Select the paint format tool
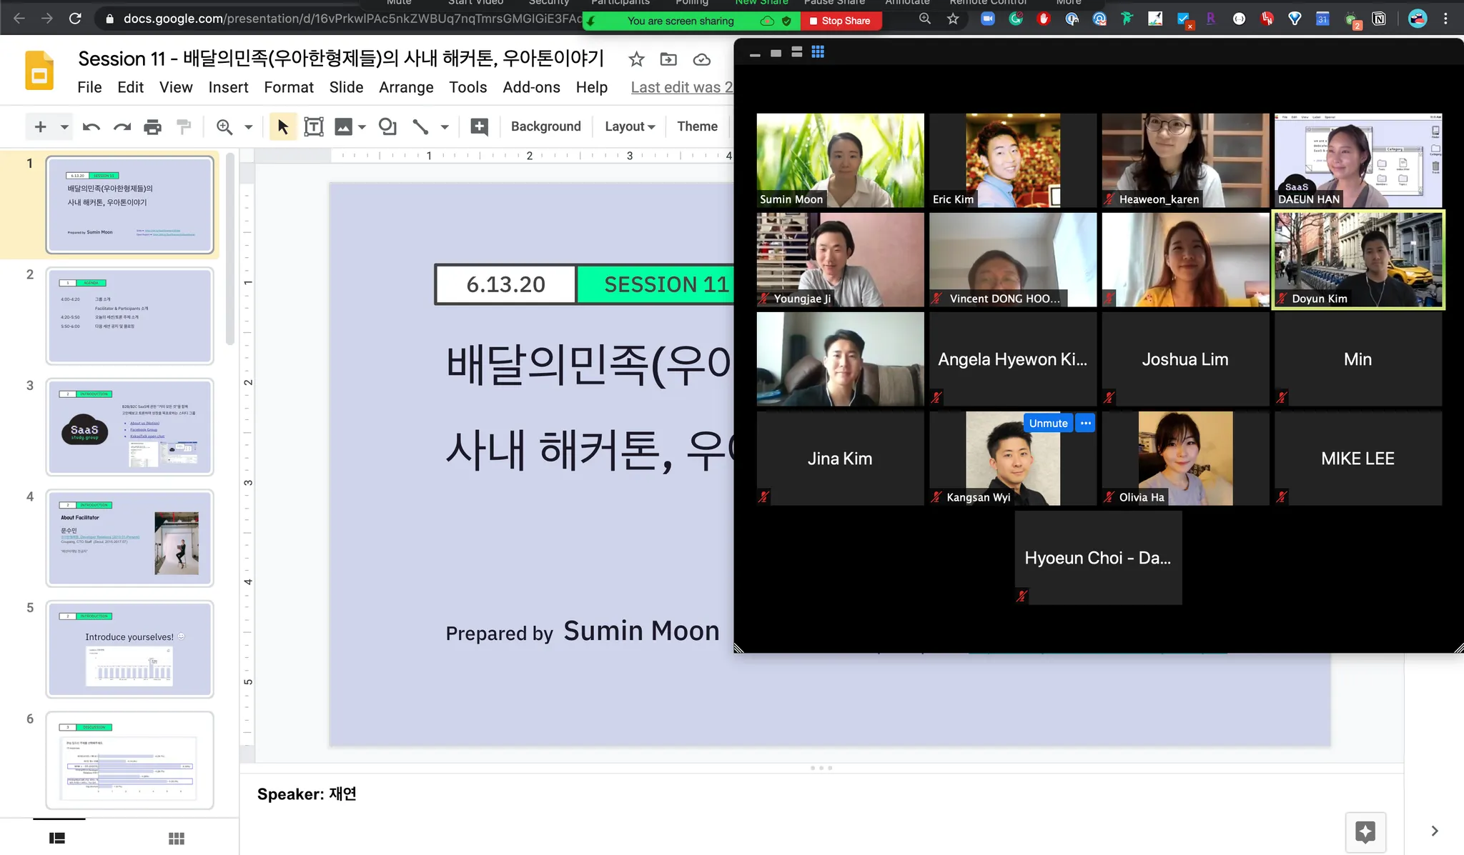This screenshot has height=855, width=1464. click(184, 127)
